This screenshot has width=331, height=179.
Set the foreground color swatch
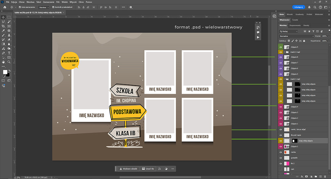(x=5, y=72)
